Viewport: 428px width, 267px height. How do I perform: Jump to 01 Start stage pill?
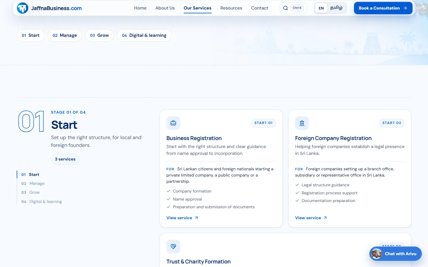31,35
